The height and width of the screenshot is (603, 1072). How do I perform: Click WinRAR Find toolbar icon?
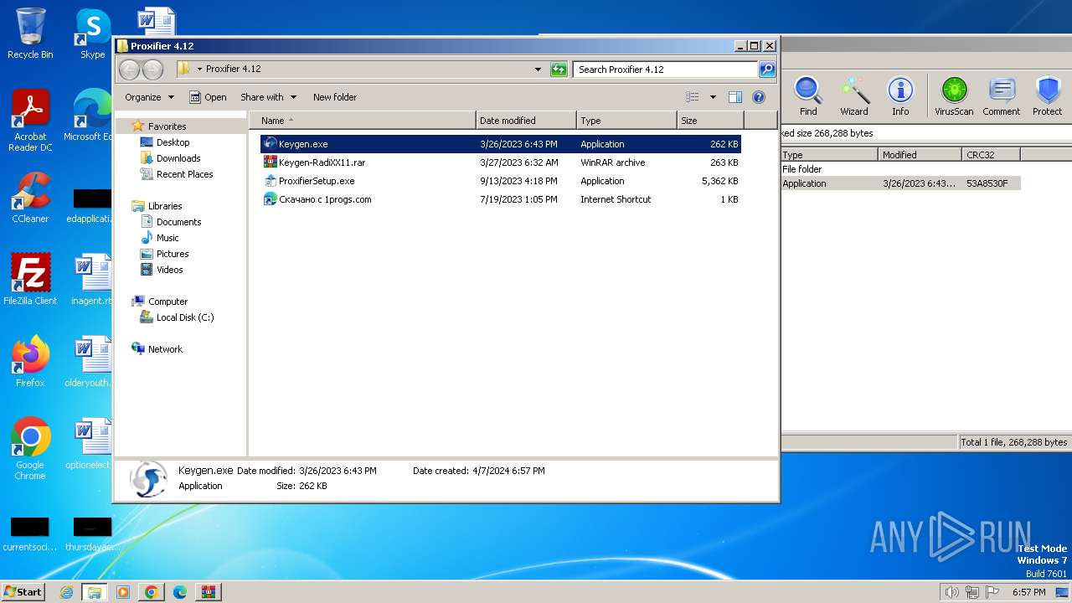808,95
